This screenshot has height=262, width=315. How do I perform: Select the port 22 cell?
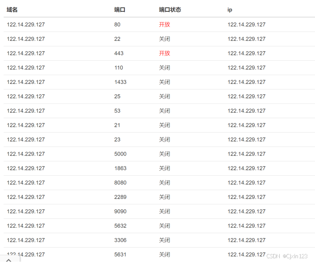[x=117, y=39]
